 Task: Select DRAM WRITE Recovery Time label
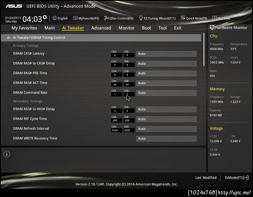coord(35,138)
